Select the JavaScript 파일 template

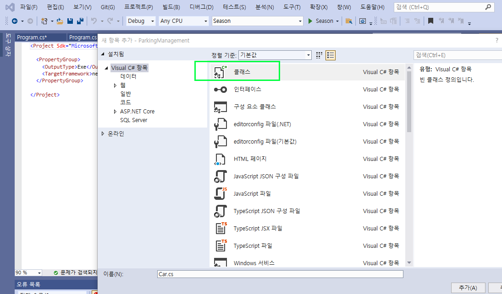click(x=307, y=194)
